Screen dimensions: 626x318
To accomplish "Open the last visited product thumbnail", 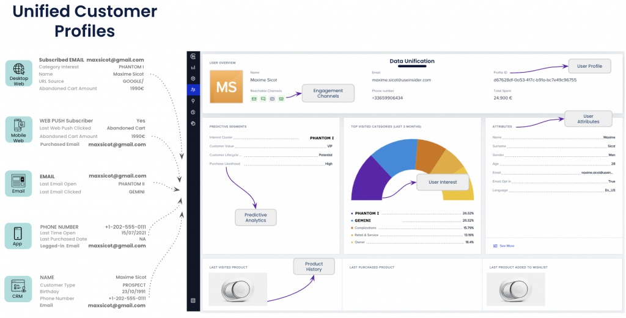I will click(237, 289).
